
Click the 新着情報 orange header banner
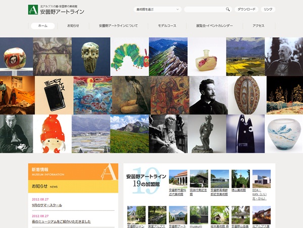tap(73, 172)
